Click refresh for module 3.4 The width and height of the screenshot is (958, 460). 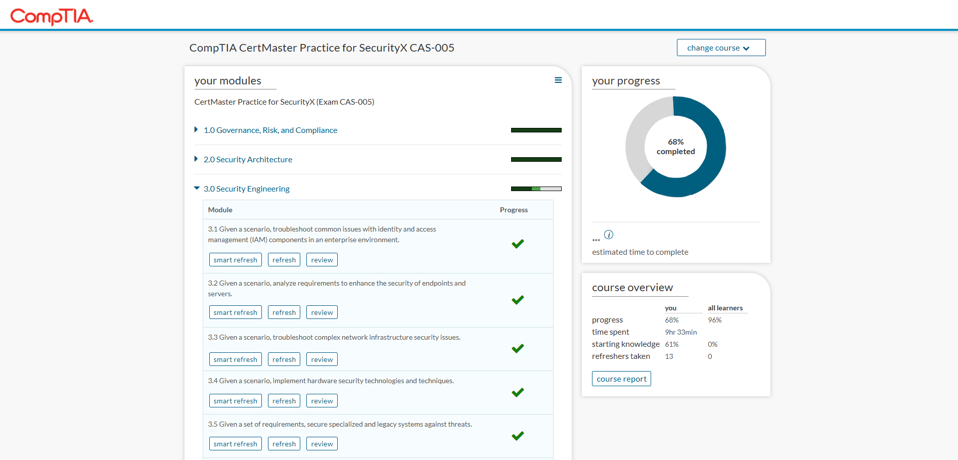[284, 401]
